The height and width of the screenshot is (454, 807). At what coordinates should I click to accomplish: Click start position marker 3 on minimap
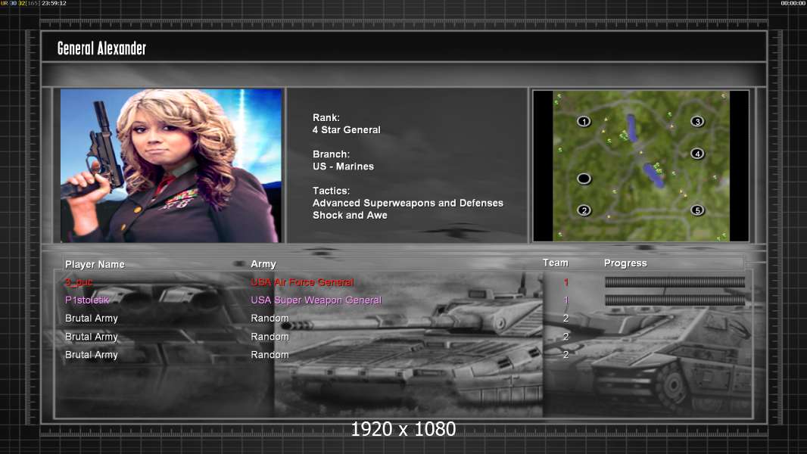[x=697, y=121]
